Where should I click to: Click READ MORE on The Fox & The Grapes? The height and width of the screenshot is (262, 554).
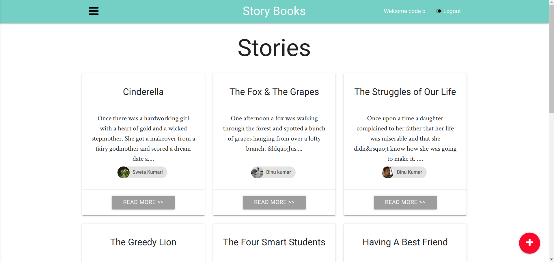tap(274, 202)
